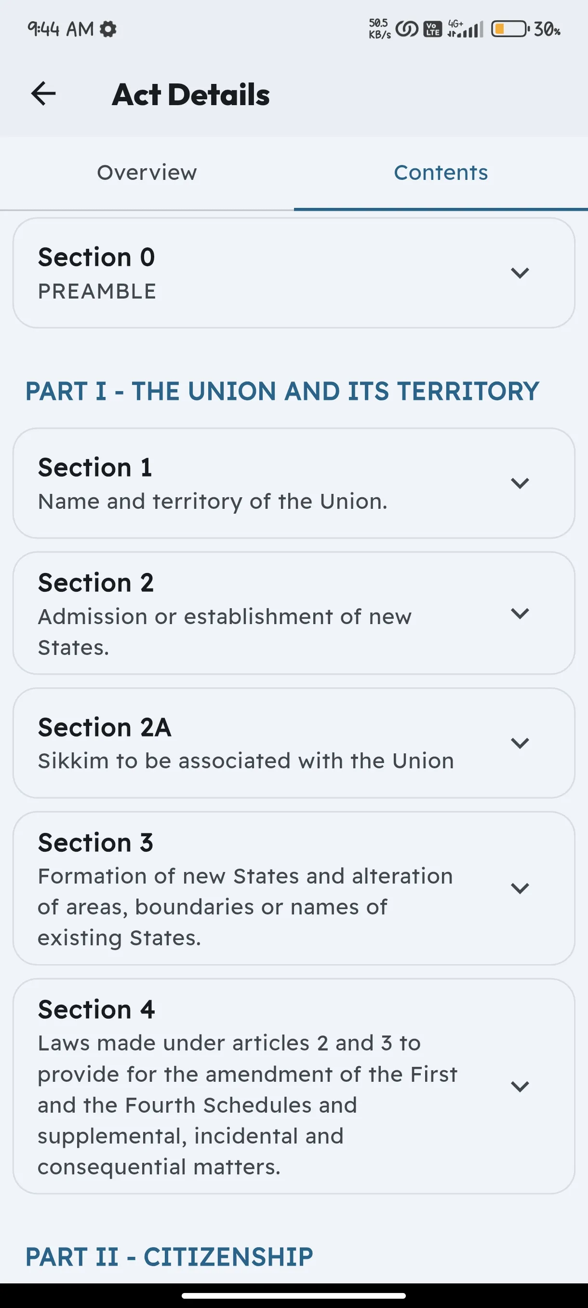This screenshot has width=588, height=1308.
Task: Tap PART II - CITIZENSHIP heading
Action: pyautogui.click(x=168, y=1257)
